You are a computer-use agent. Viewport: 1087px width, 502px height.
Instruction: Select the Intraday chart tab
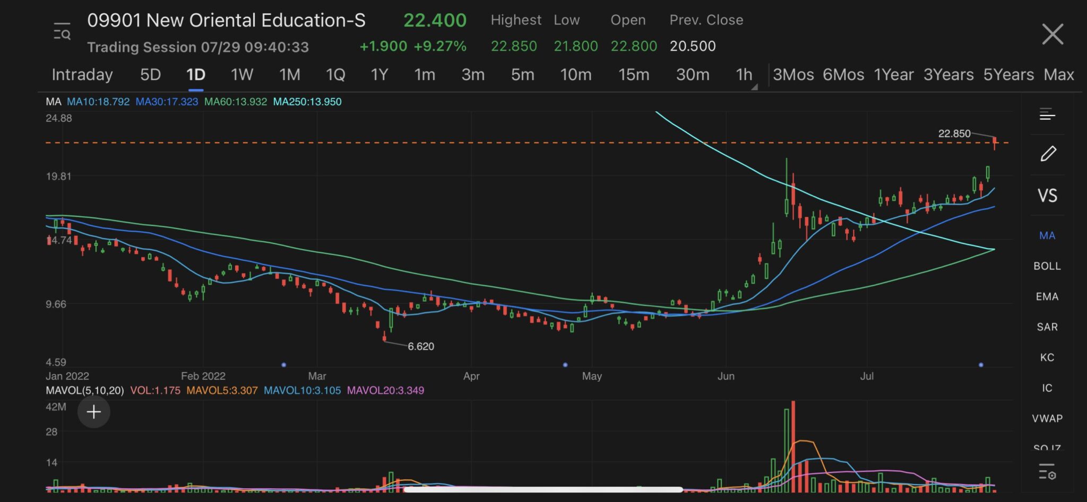(x=82, y=75)
